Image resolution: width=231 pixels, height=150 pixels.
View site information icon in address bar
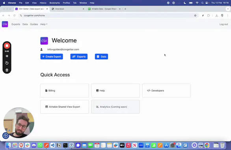tap(21, 15)
